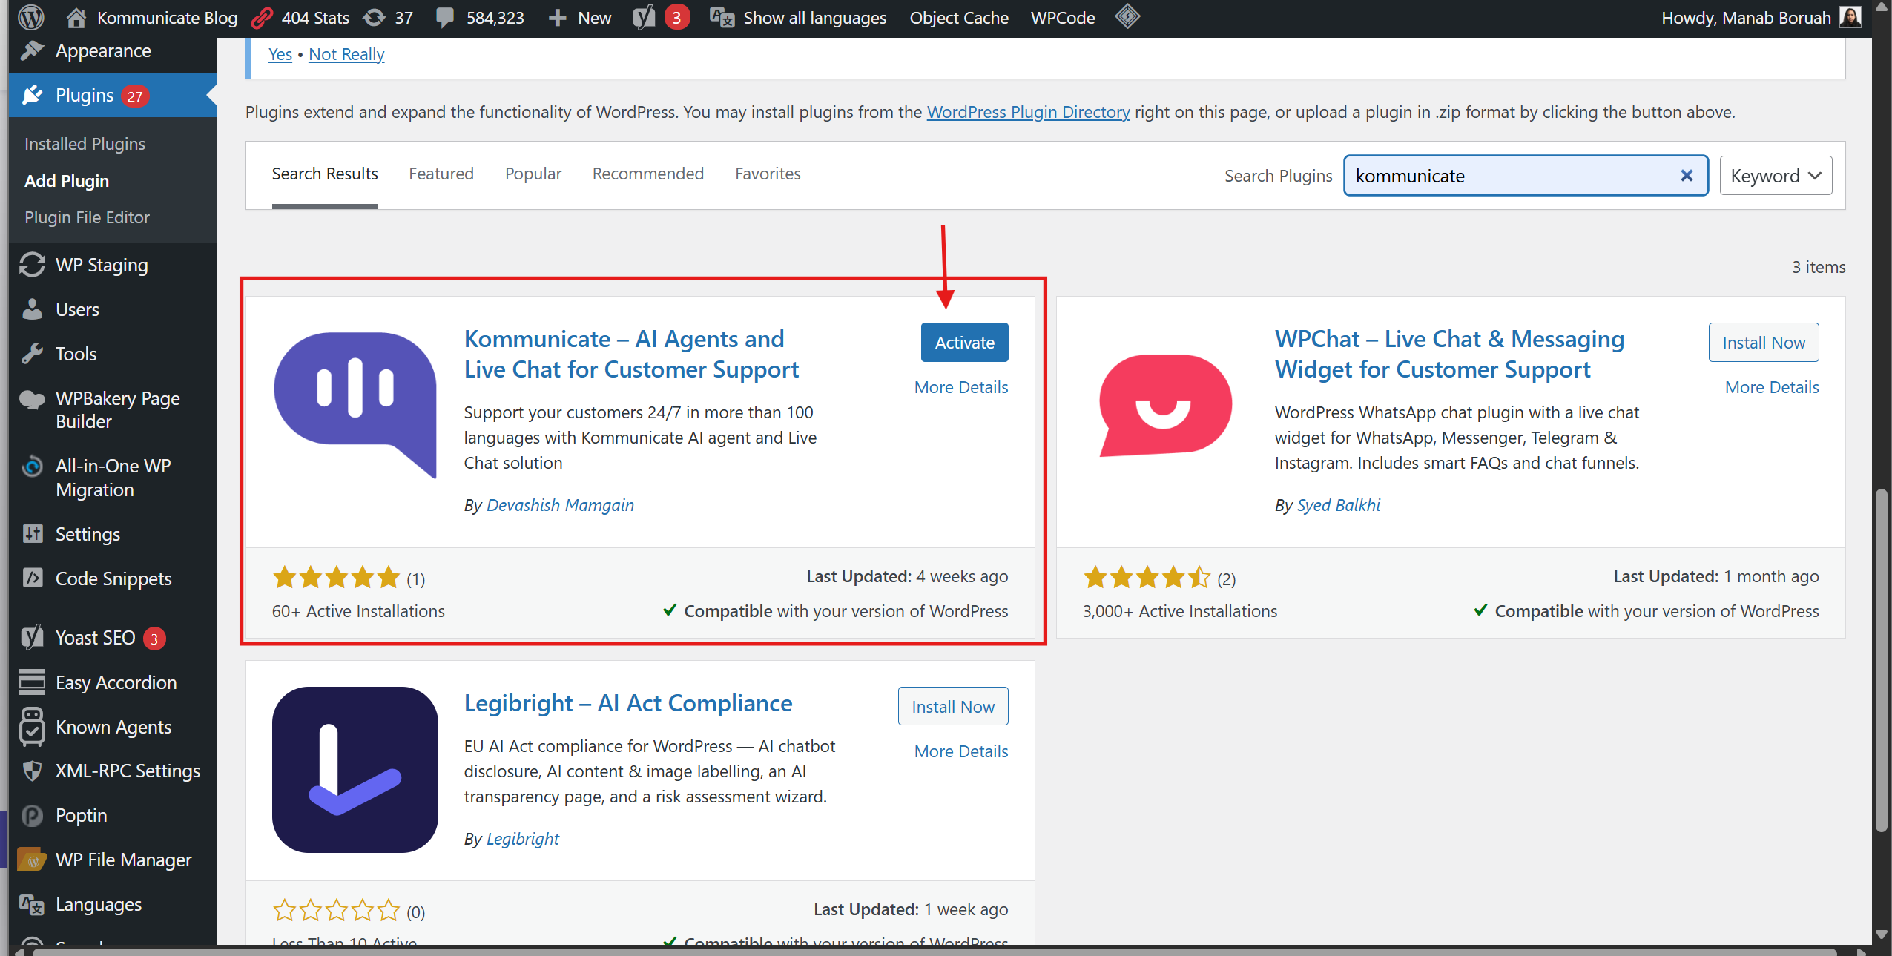Open Kommunicate AI Agents plugin title

click(x=631, y=354)
